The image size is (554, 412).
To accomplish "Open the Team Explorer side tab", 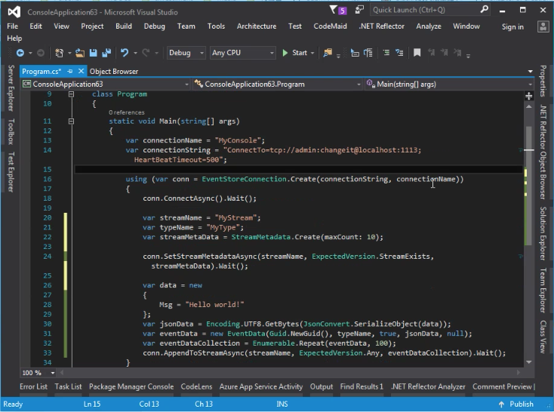I will coord(543,291).
